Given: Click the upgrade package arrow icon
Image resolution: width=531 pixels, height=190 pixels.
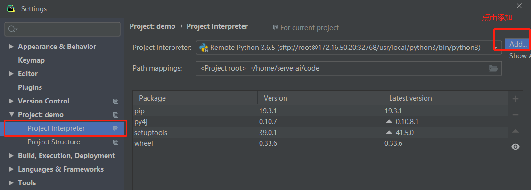Looking at the screenshot, I should click(x=515, y=131).
